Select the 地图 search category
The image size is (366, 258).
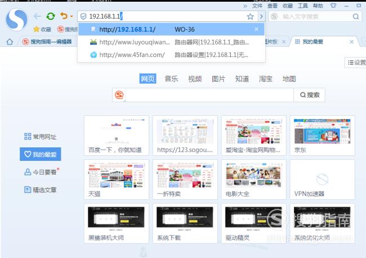pyautogui.click(x=289, y=78)
